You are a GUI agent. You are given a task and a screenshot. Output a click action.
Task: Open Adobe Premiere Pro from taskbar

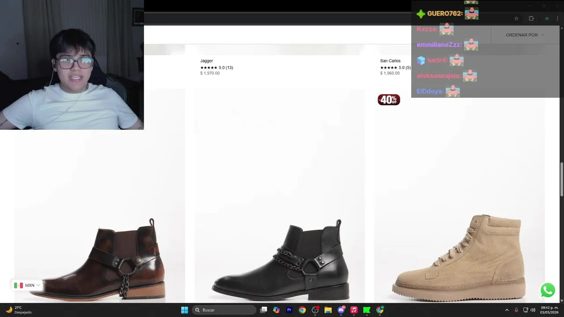click(x=289, y=310)
